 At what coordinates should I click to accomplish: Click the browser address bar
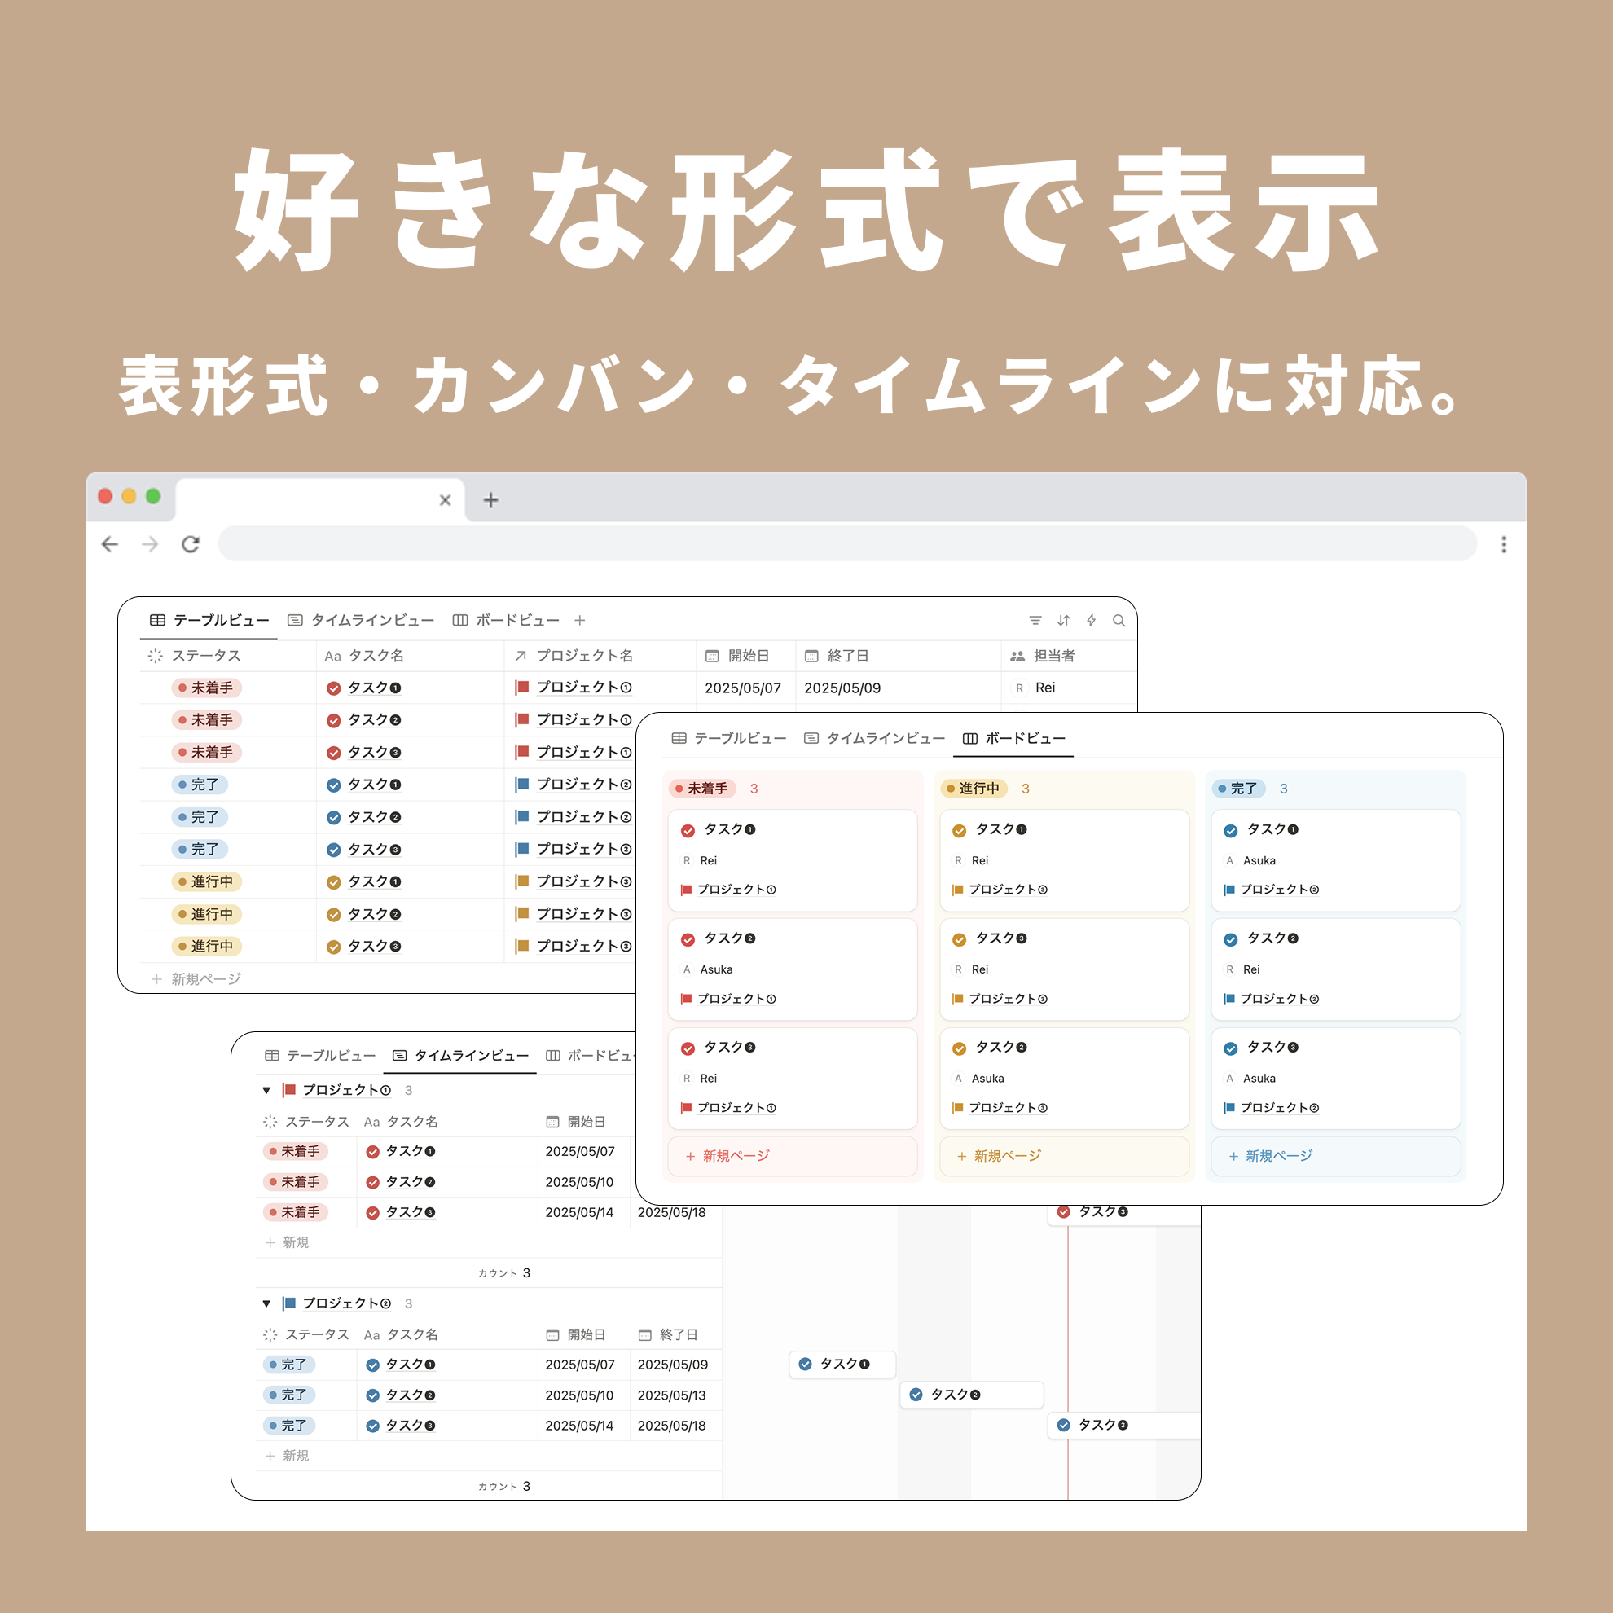pyautogui.click(x=846, y=544)
